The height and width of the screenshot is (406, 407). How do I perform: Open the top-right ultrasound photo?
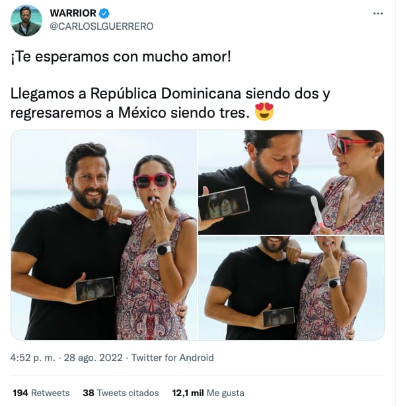pyautogui.click(x=291, y=182)
